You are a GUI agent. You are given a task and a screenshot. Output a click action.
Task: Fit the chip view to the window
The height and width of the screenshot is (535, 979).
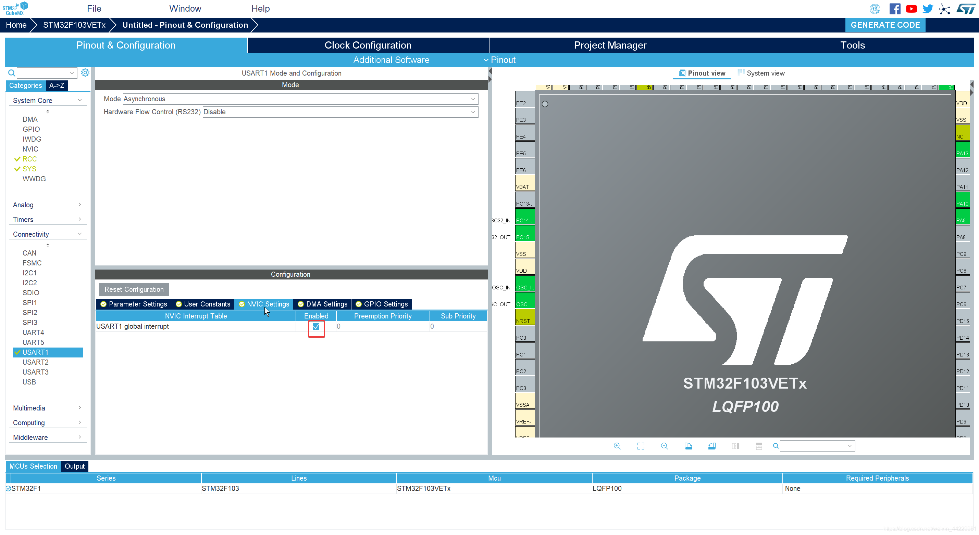641,446
